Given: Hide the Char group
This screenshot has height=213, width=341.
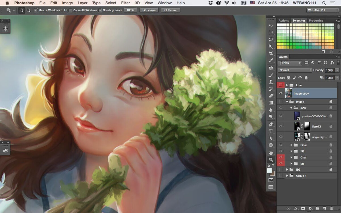Looking at the screenshot, I should click(281, 157).
